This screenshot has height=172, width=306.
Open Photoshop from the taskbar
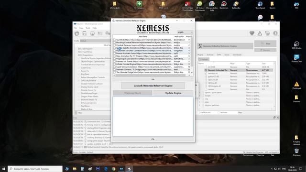pos(98,169)
